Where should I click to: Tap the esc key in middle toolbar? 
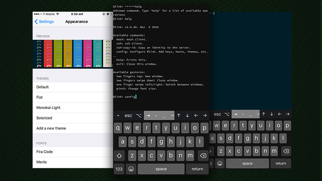(128, 115)
